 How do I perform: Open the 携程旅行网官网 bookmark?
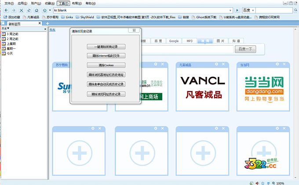coord(267,17)
